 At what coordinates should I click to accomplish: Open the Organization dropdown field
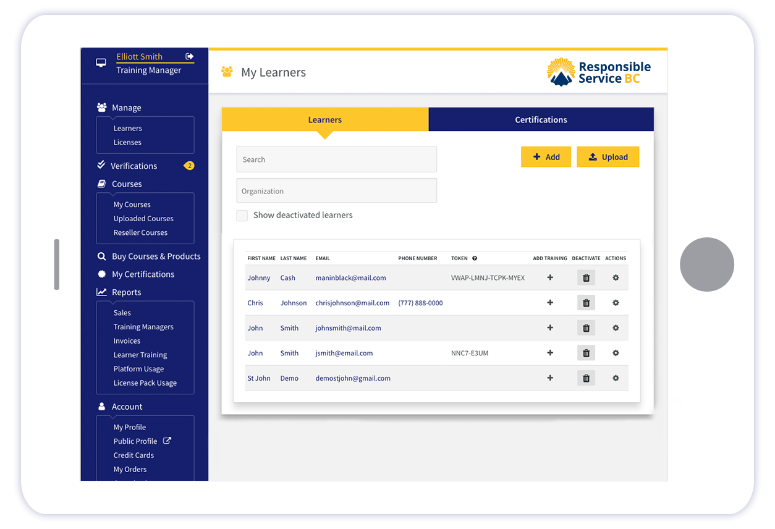pyautogui.click(x=336, y=191)
